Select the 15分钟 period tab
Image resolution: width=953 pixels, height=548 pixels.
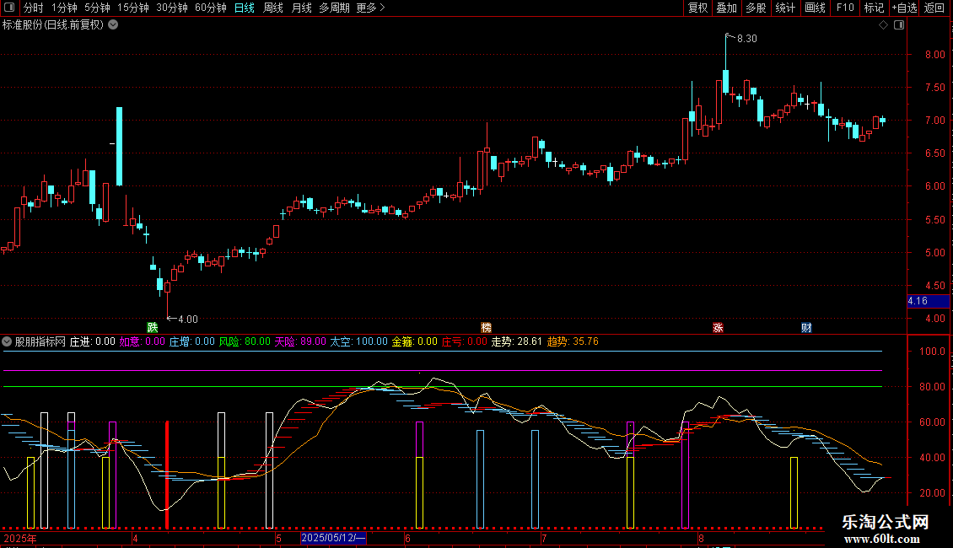(x=133, y=8)
